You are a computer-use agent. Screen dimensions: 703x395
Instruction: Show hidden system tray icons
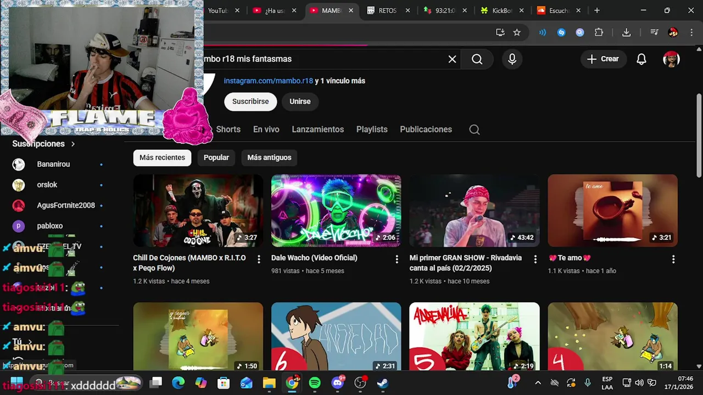coord(538,383)
